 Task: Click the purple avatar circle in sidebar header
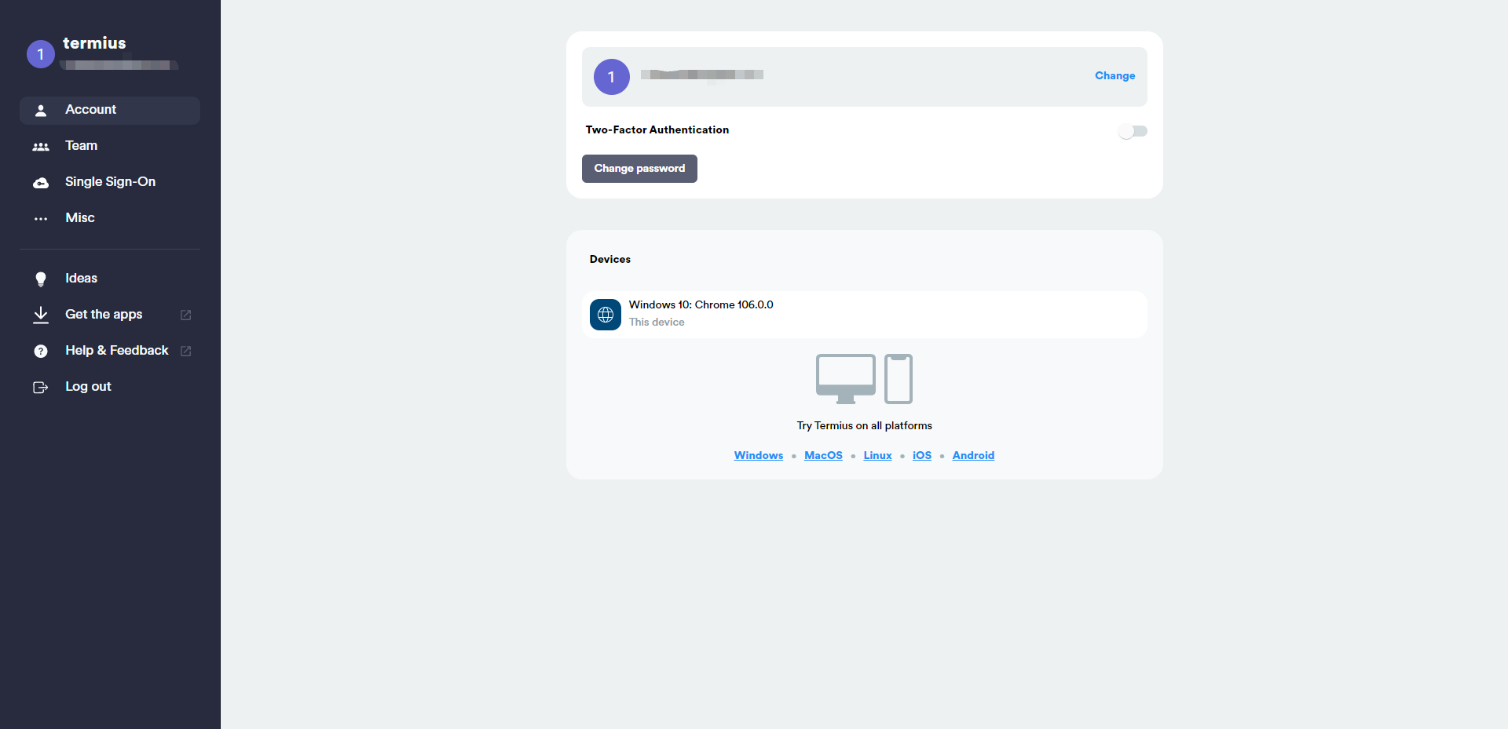41,54
